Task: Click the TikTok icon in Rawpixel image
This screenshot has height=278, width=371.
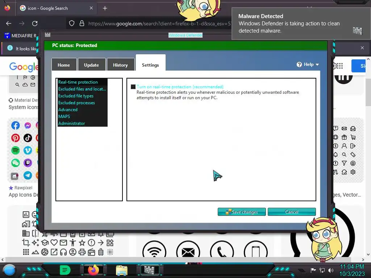Action: point(28,138)
